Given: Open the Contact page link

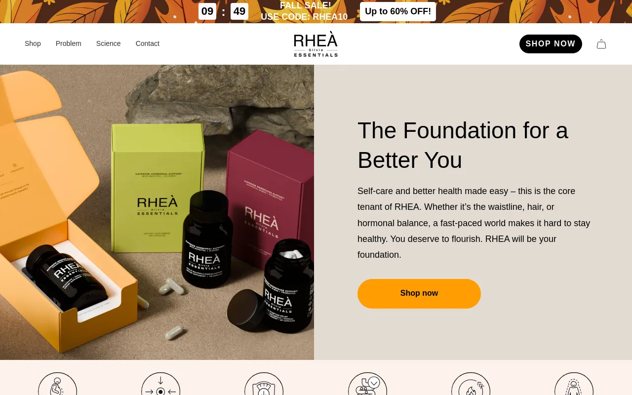Looking at the screenshot, I should (148, 43).
